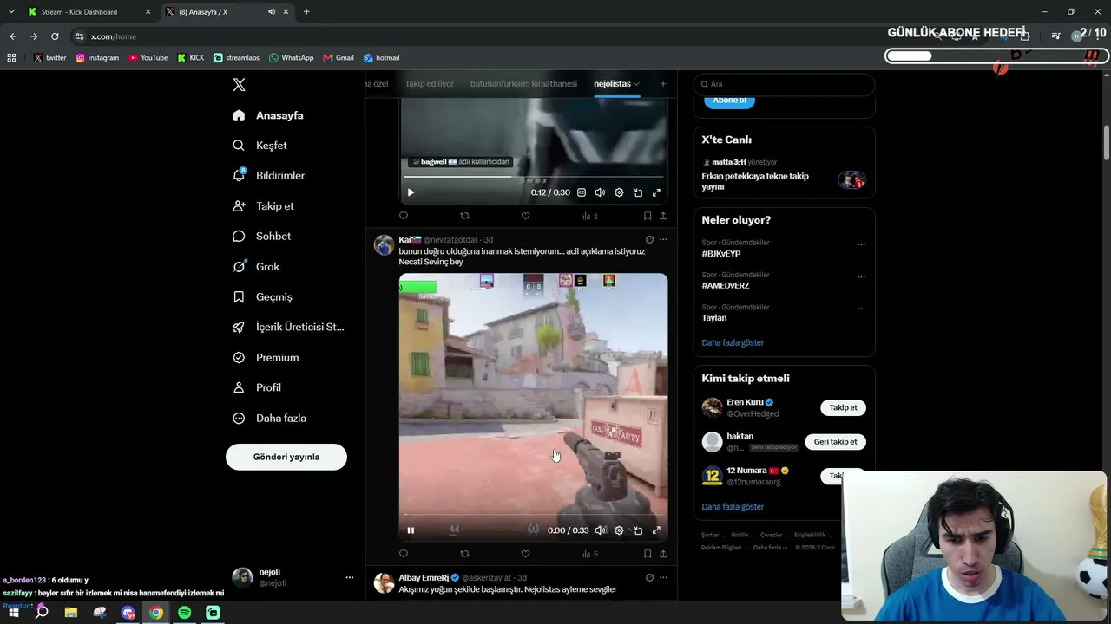Open Chrome tab search dropdown

point(11,12)
